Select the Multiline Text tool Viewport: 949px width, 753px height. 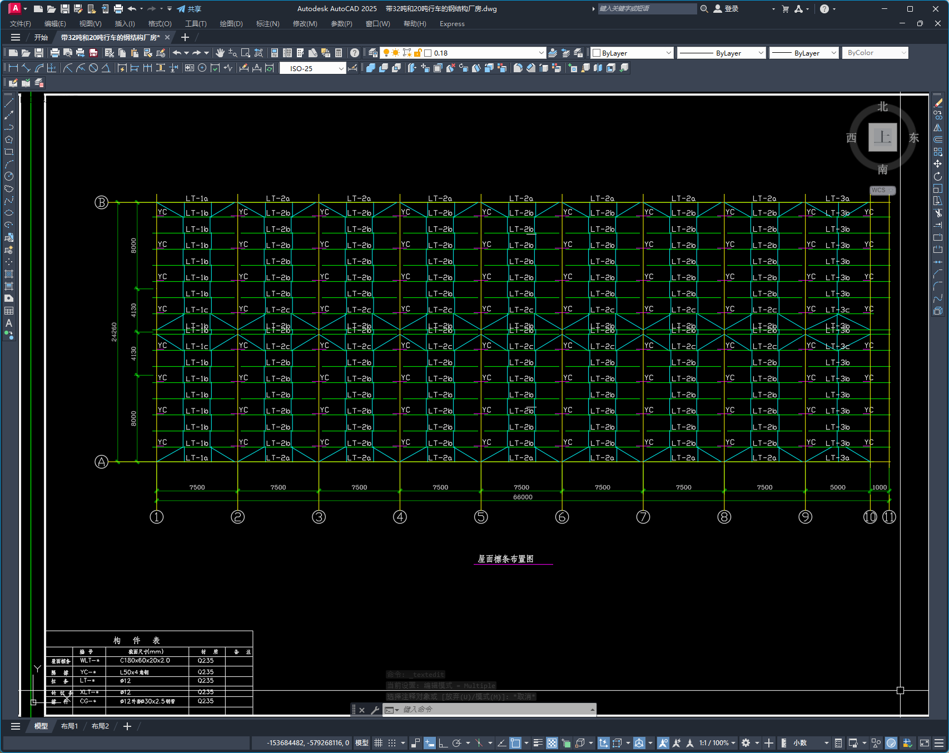[9, 323]
